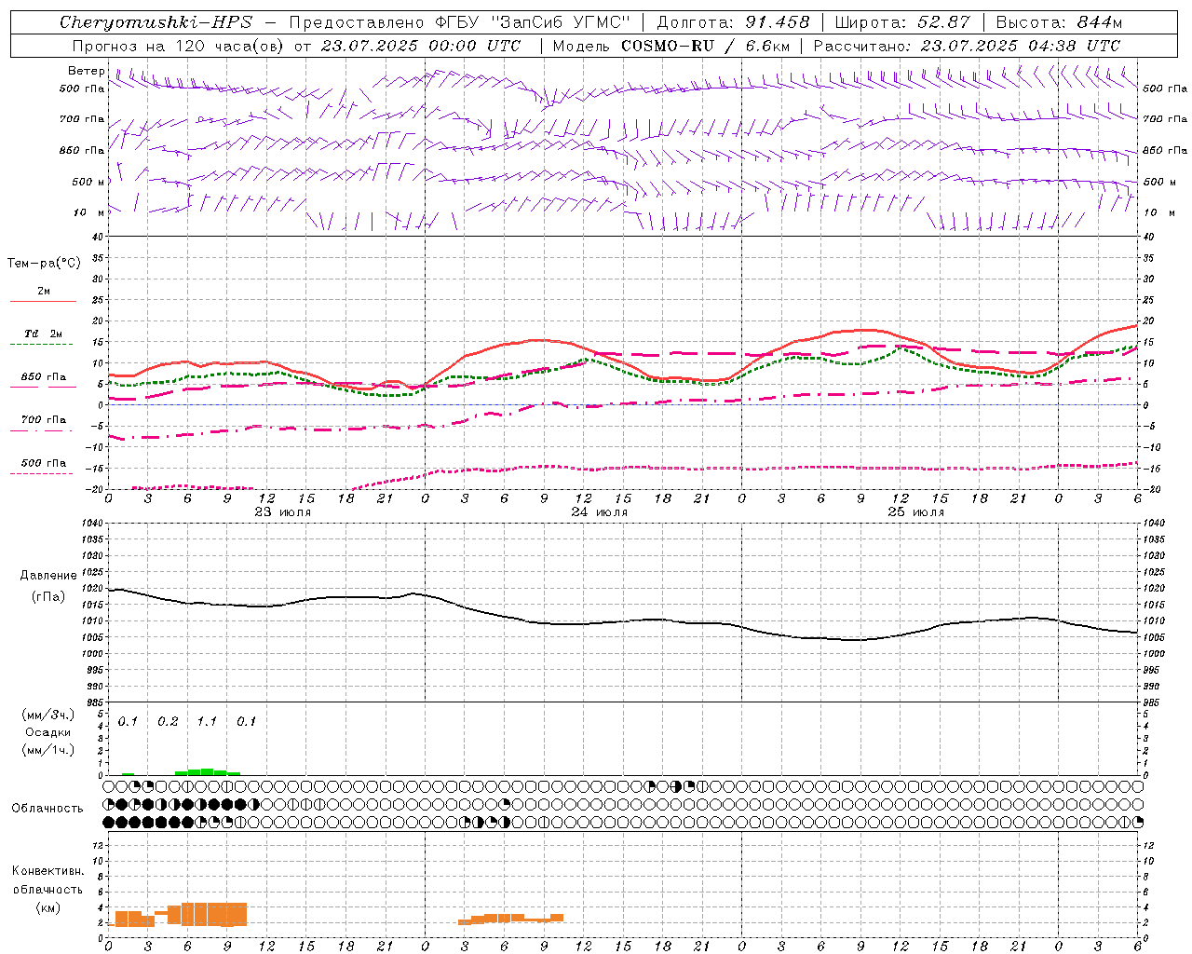Click the (мм/1ч.) unit label
Image resolution: width=1192 pixels, height=954 pixels.
click(x=48, y=750)
